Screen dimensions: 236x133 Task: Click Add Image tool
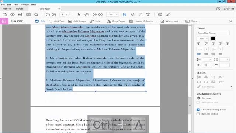77,21
